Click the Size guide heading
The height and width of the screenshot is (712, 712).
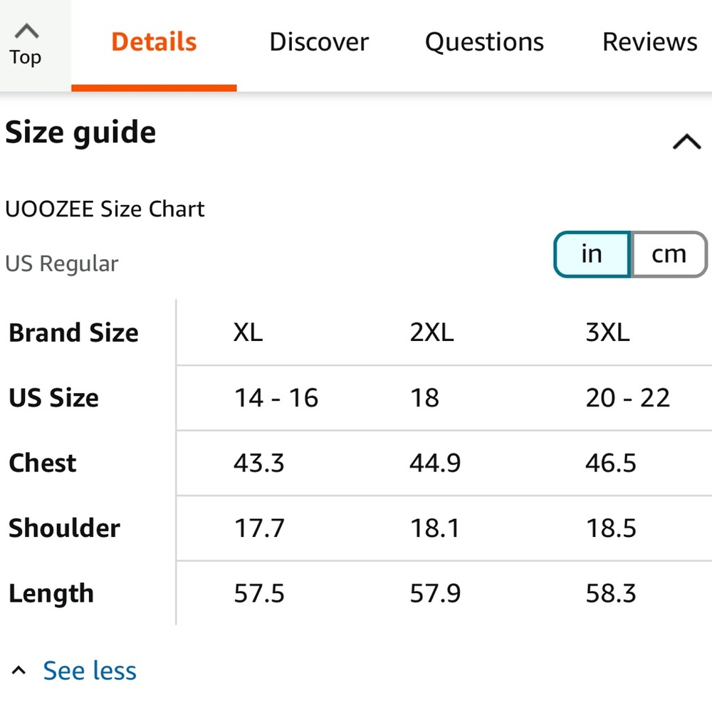click(80, 132)
